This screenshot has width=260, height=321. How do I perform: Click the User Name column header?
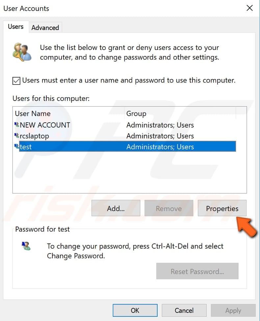click(33, 113)
